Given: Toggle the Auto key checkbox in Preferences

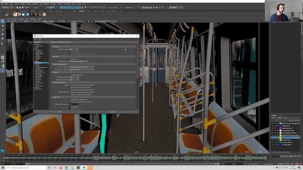Looking at the screenshot, I should tap(70, 59).
